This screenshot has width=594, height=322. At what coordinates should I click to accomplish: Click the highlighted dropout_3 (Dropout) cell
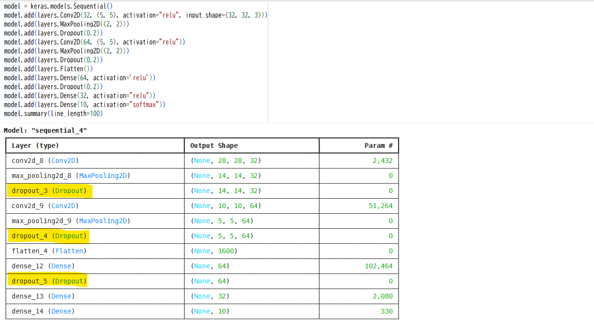coord(49,191)
